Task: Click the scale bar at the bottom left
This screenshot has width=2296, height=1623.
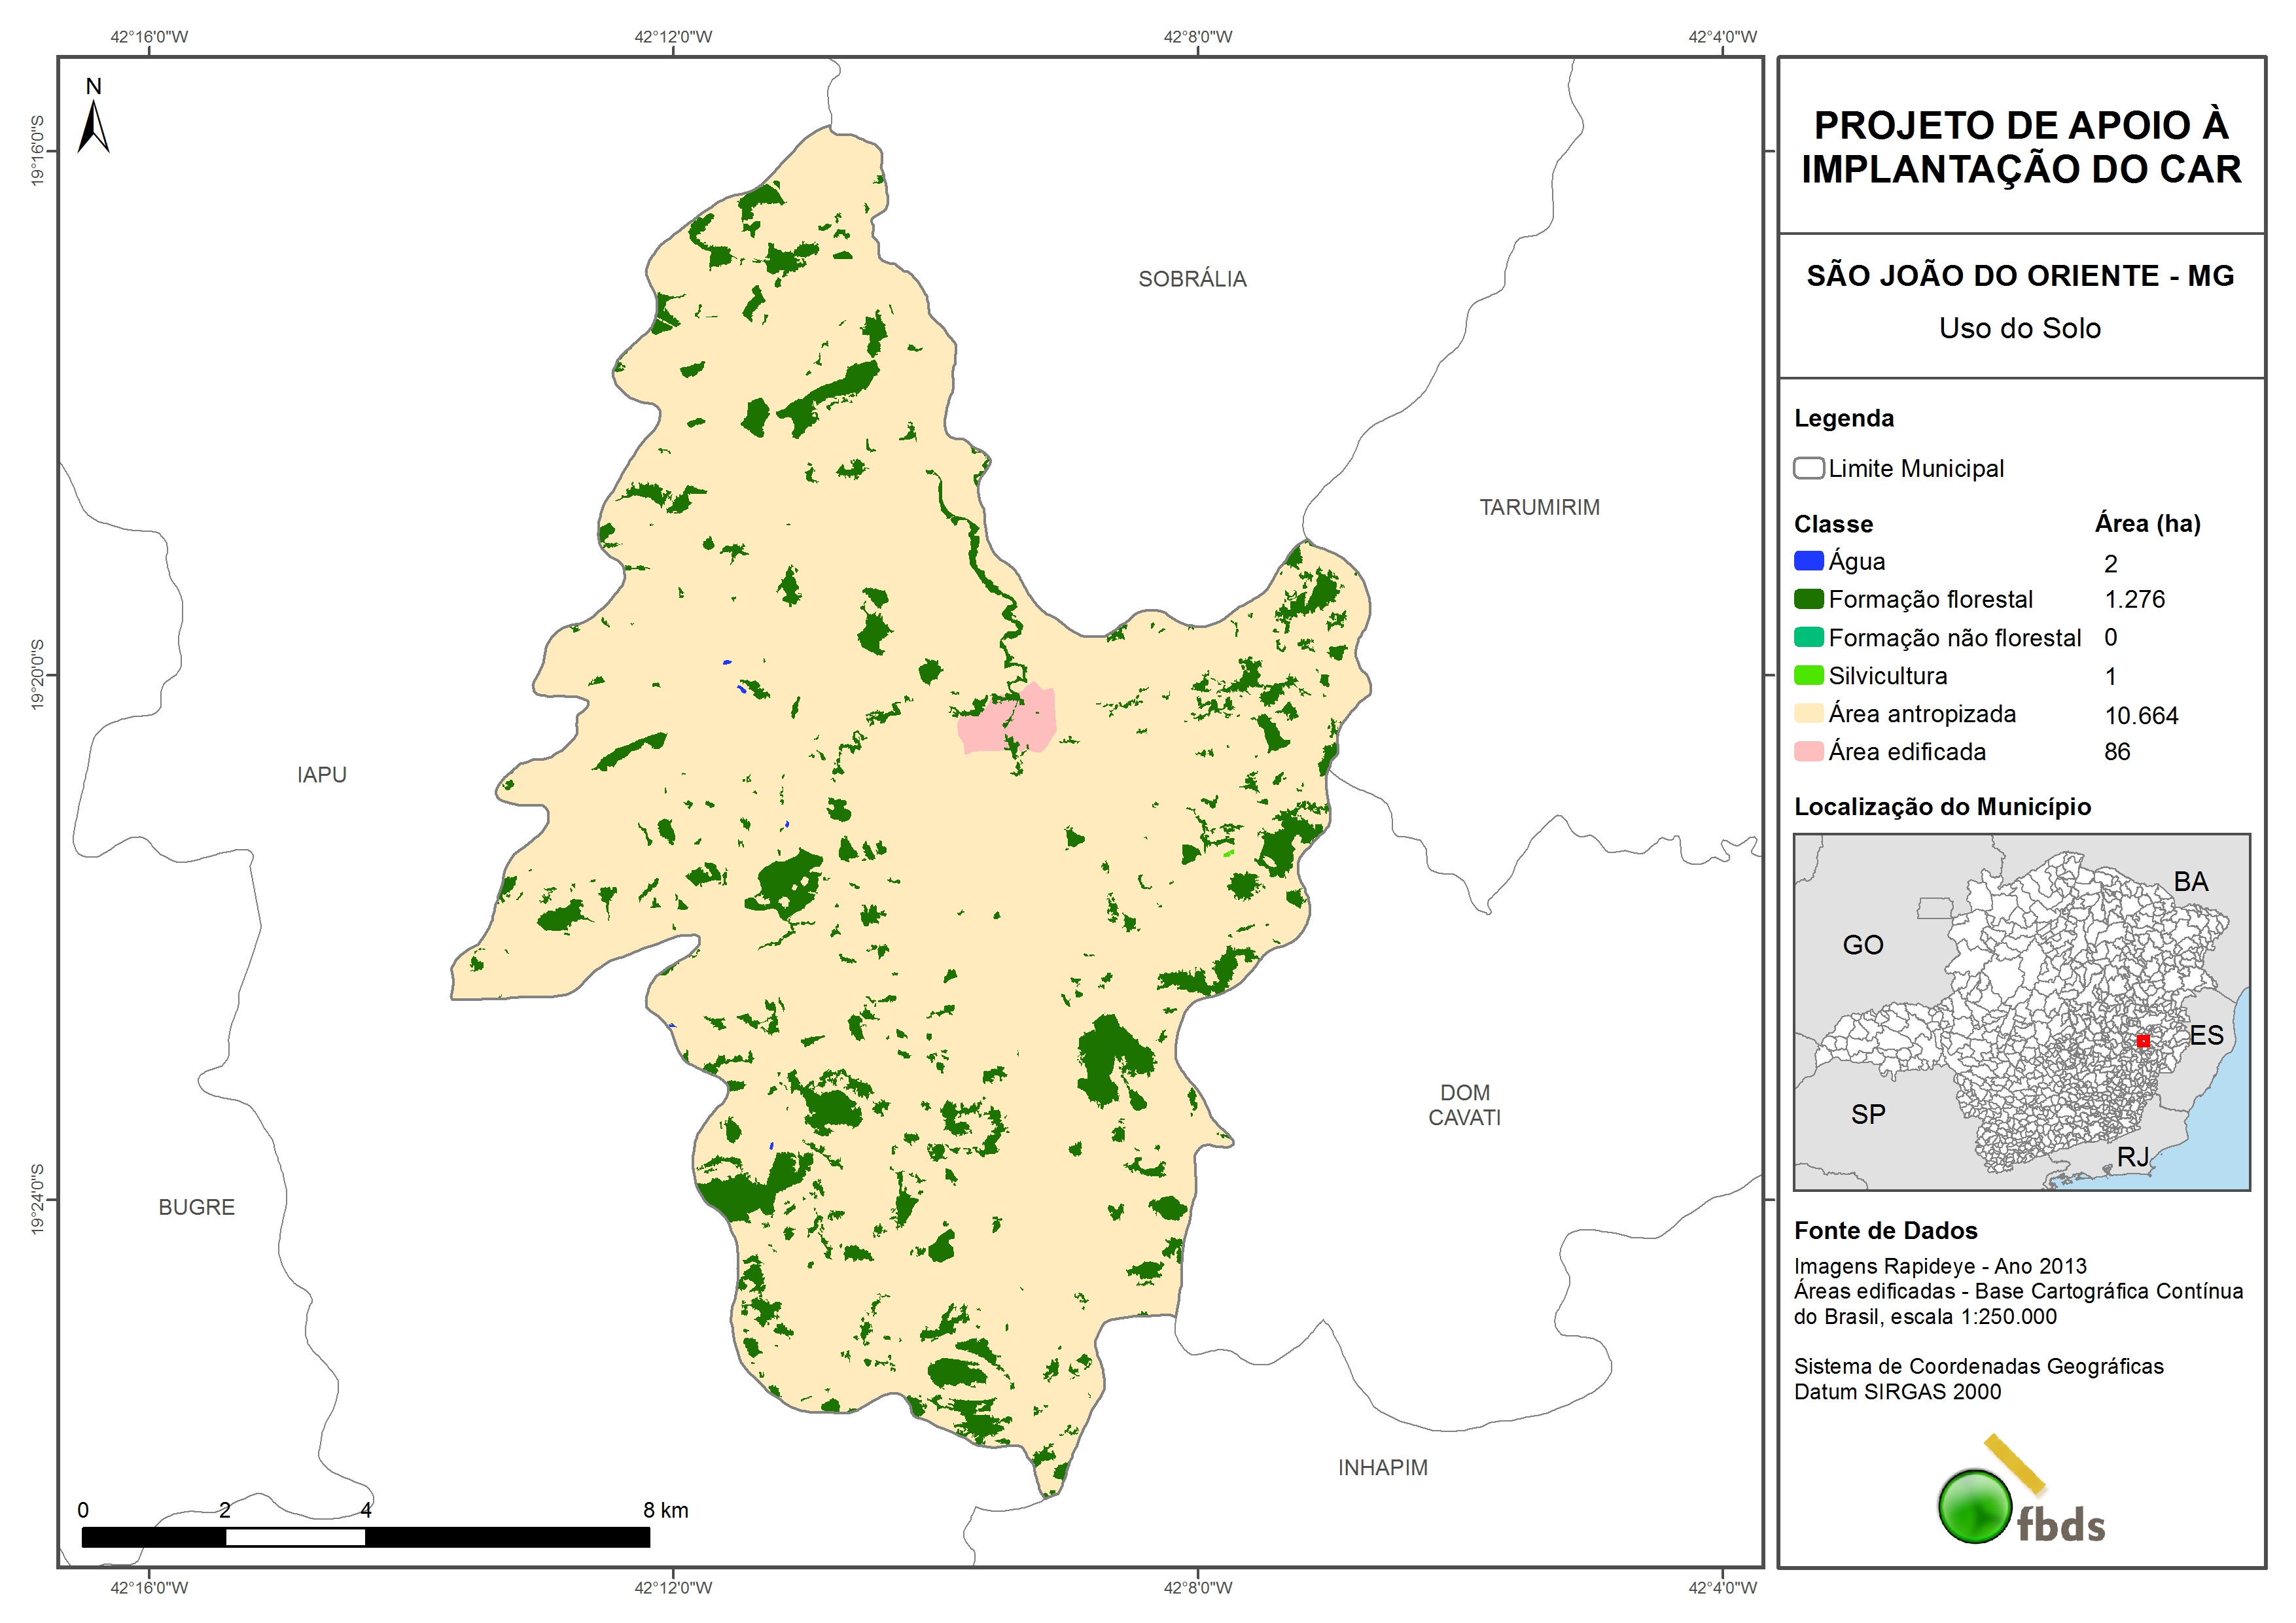Action: [365, 1537]
